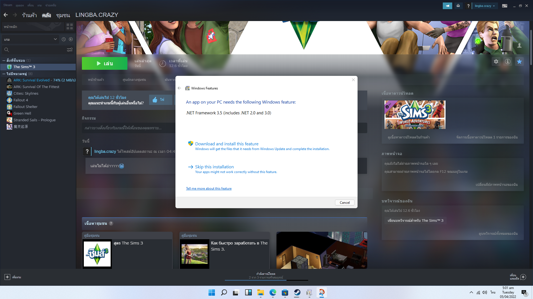Select Green Hell in library
The image size is (533, 299).
coord(38,113)
